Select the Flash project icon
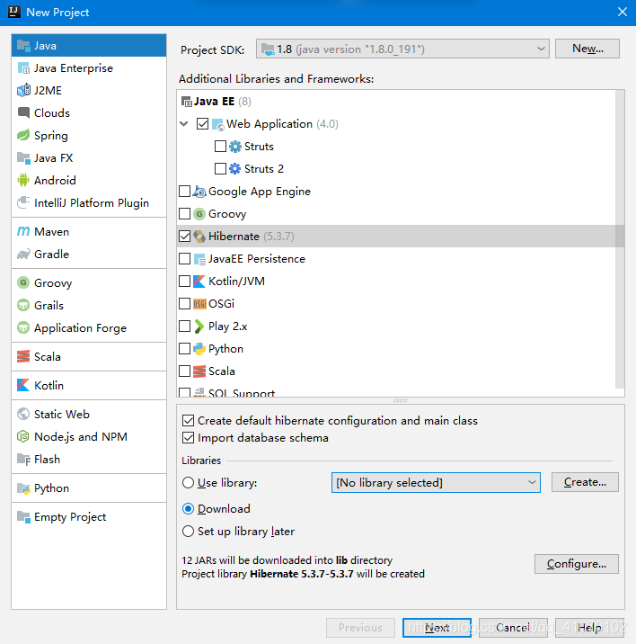The height and width of the screenshot is (644, 636). click(23, 460)
